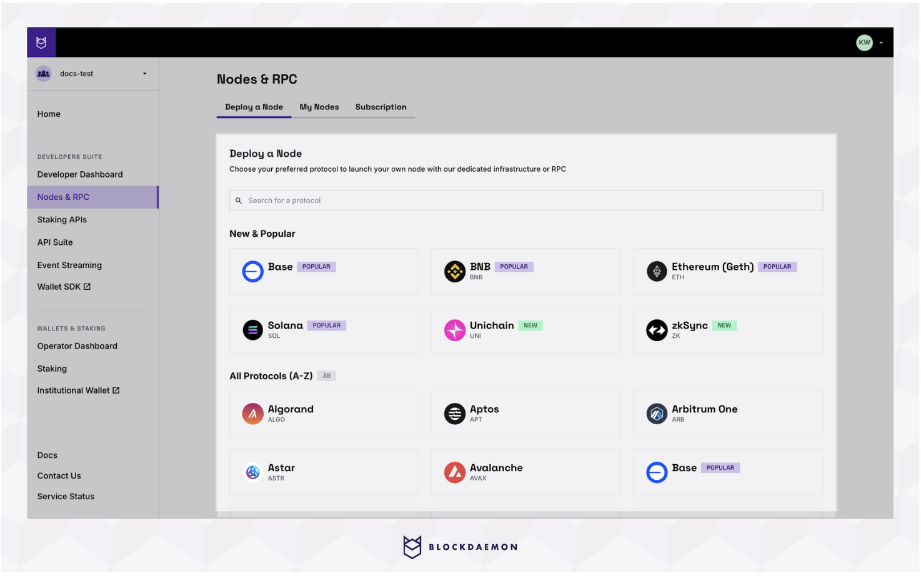Select the 'zkSync' protocol name
The image size is (921, 576).
tap(690, 326)
